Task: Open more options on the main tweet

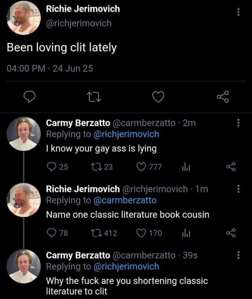Action: click(238, 12)
